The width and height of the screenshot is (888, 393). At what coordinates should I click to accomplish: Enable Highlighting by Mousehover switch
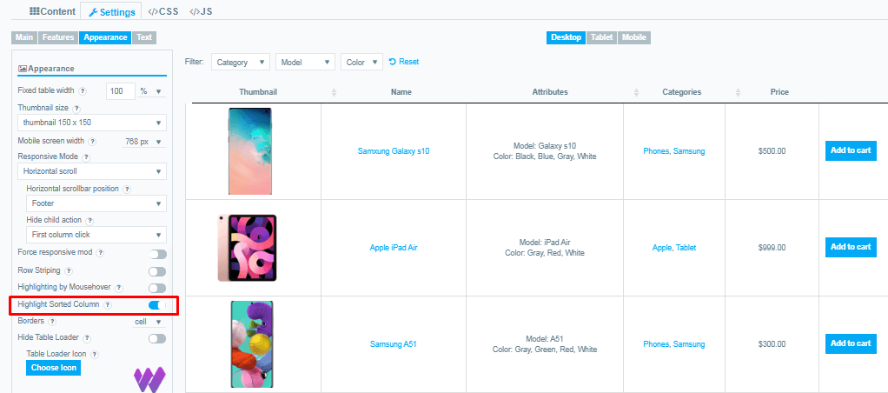click(x=157, y=288)
